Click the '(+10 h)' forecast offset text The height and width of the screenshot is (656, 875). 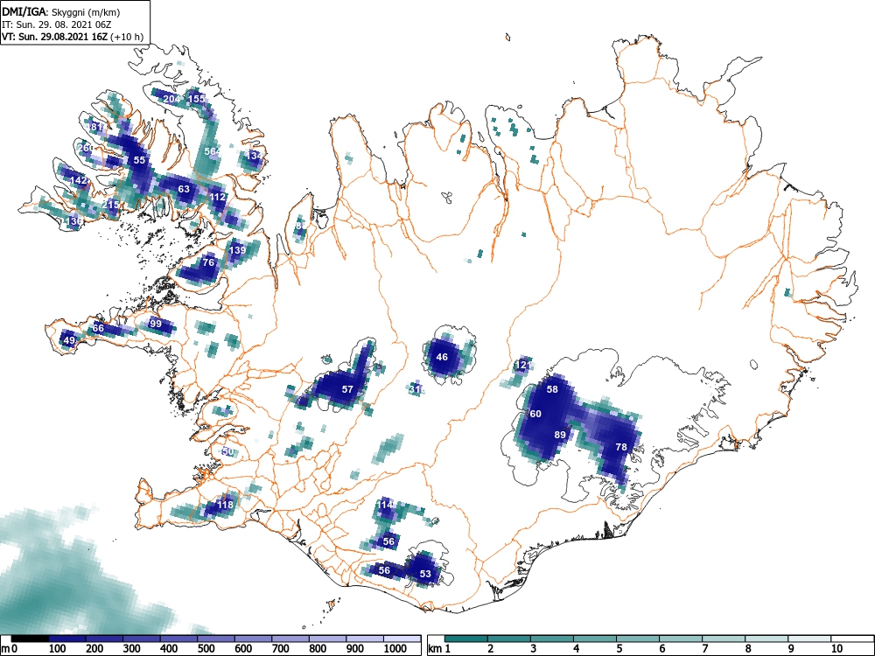coord(128,38)
